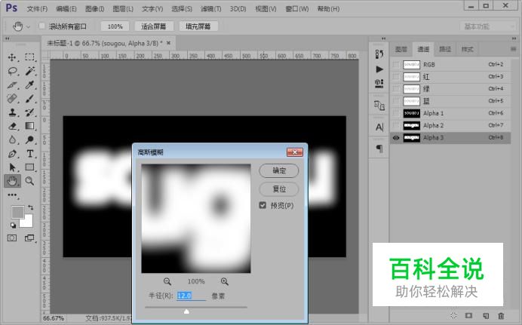
Task: Delete the current channel
Action: coord(501,315)
